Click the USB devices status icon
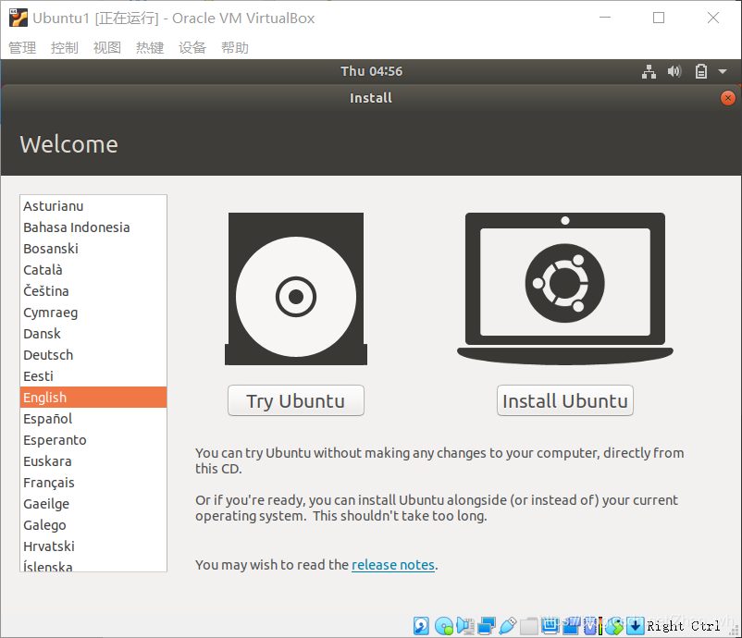Screen dimensions: 742x638 tap(507, 626)
